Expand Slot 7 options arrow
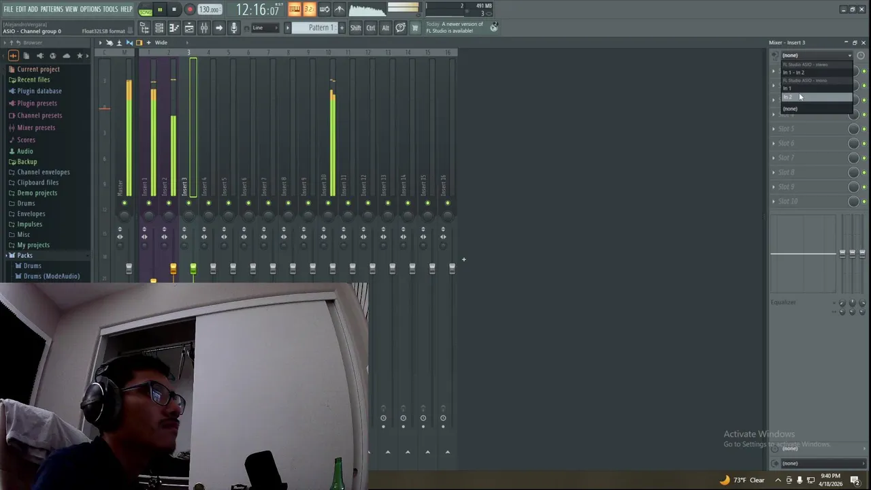The height and width of the screenshot is (490, 871). [x=774, y=158]
